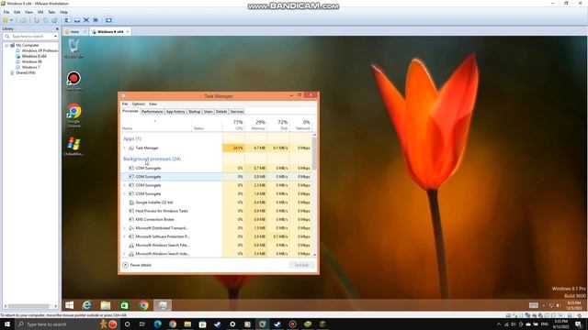Open the Tabs menu in VMware
This screenshot has width=588, height=330.
coord(51,12)
